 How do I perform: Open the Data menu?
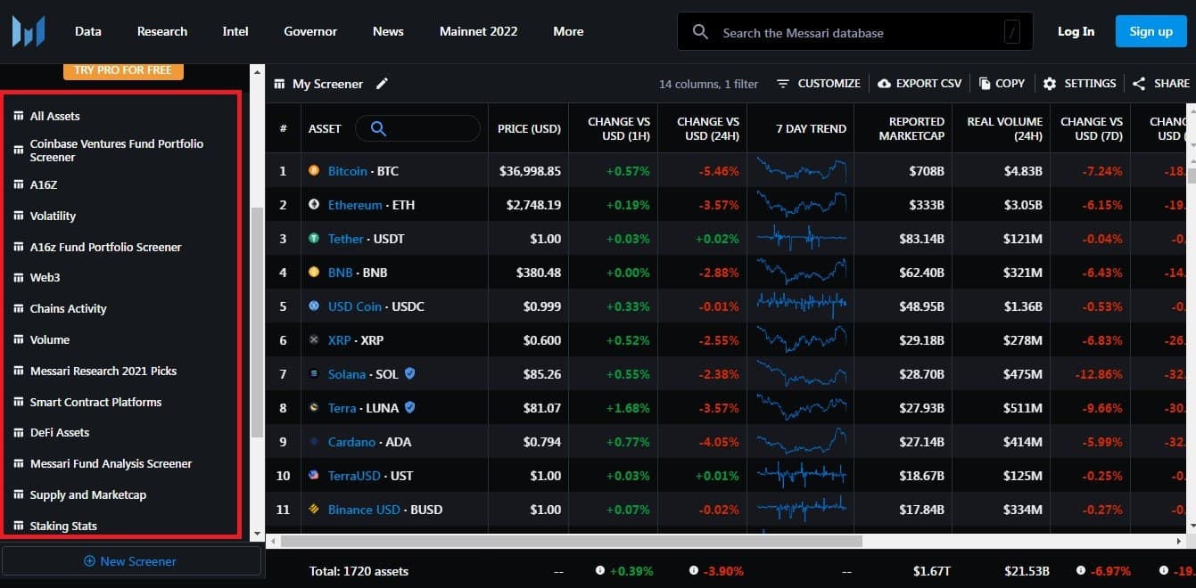click(88, 31)
